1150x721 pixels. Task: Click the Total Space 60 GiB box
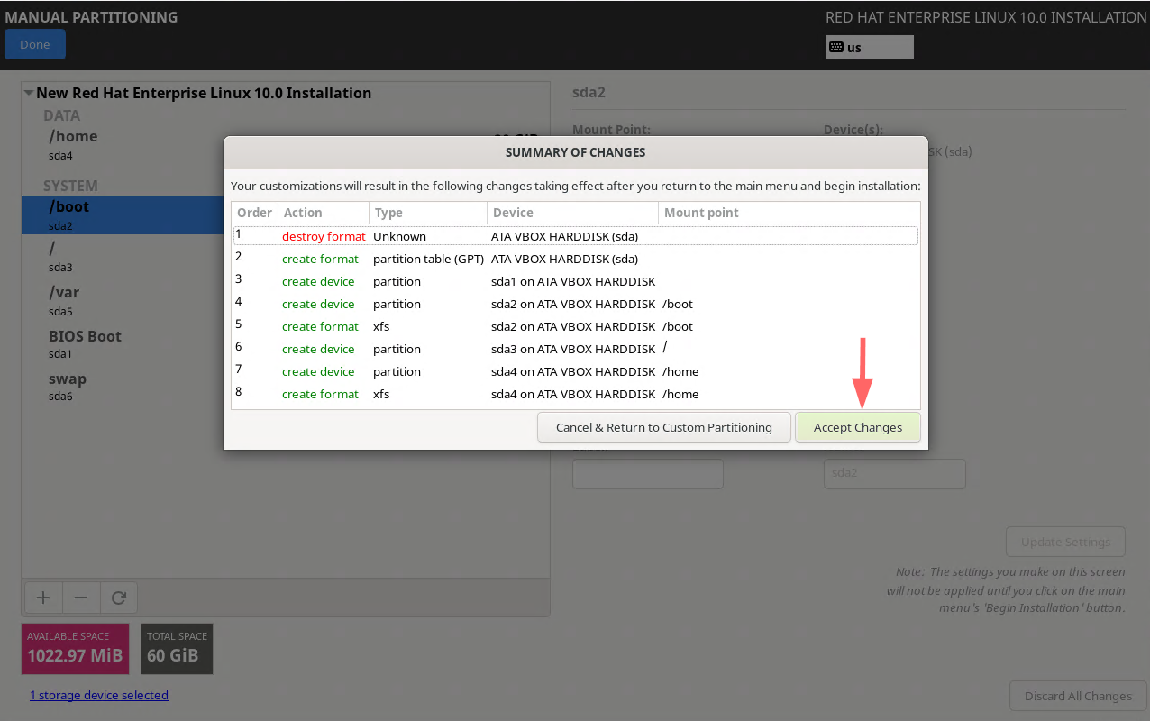pos(178,649)
